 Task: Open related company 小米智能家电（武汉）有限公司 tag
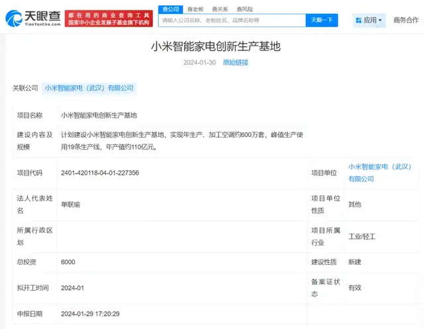click(x=89, y=88)
